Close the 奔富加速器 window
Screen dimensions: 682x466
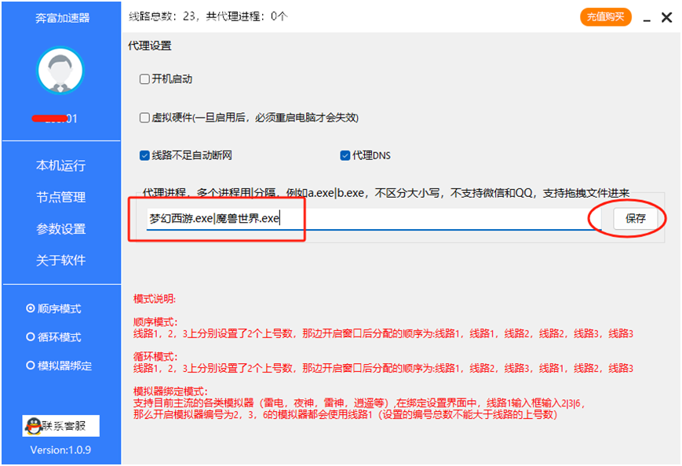click(x=667, y=16)
